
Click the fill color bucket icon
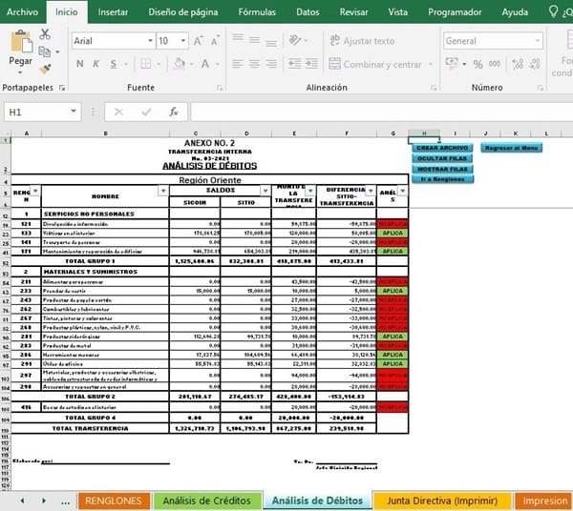tap(180, 64)
